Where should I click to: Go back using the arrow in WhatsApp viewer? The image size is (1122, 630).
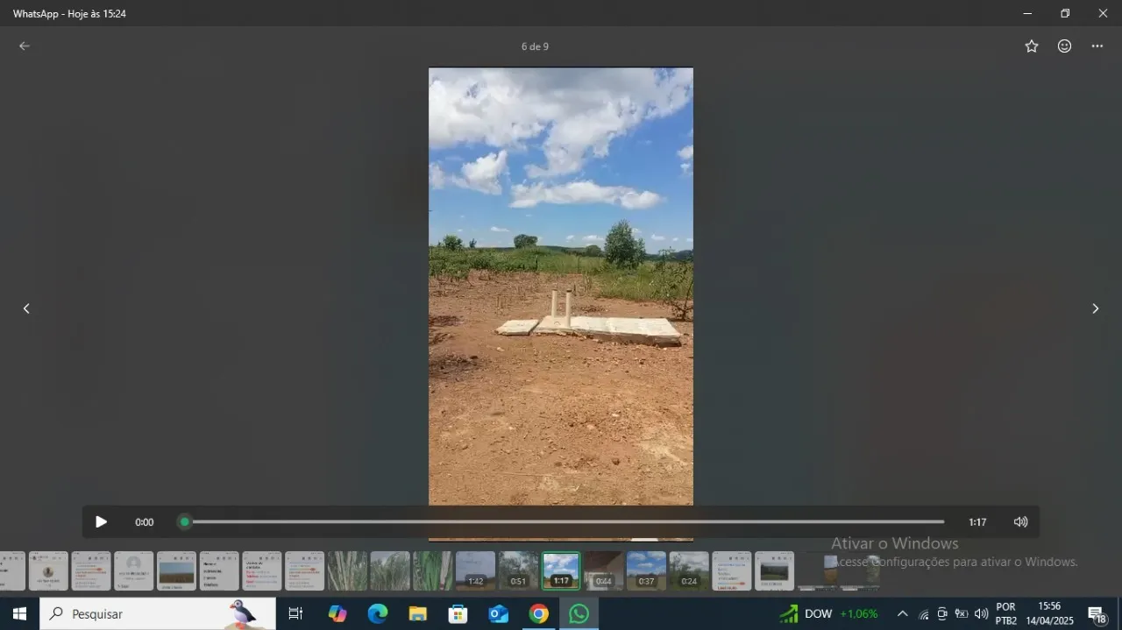coord(25,46)
